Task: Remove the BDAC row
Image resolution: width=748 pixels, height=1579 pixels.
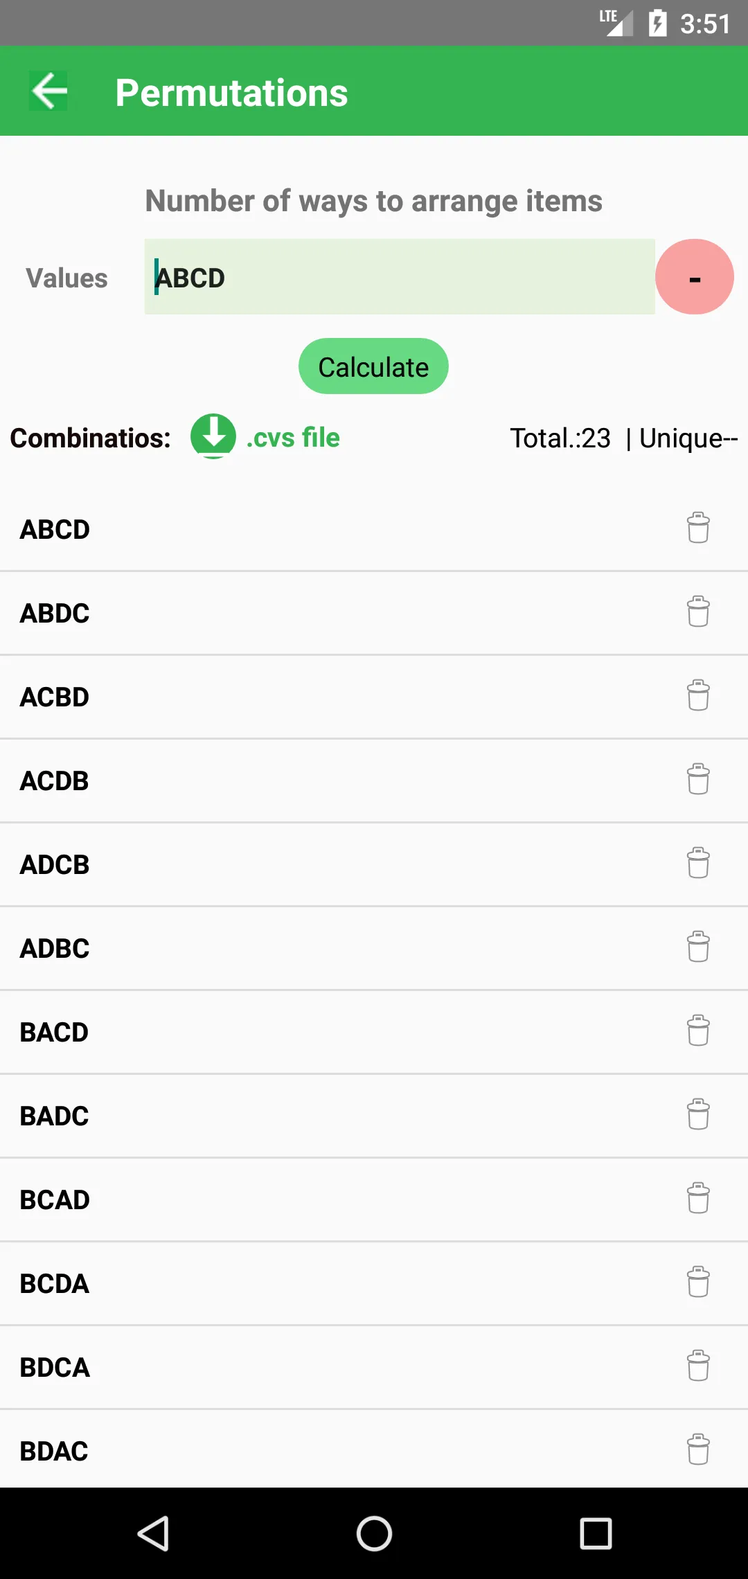Action: 698,1449
